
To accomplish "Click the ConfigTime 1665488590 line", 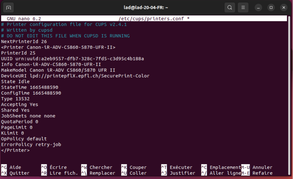I will point(31,93).
